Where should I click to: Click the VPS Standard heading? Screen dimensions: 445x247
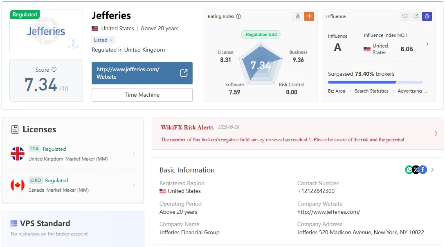(45, 223)
